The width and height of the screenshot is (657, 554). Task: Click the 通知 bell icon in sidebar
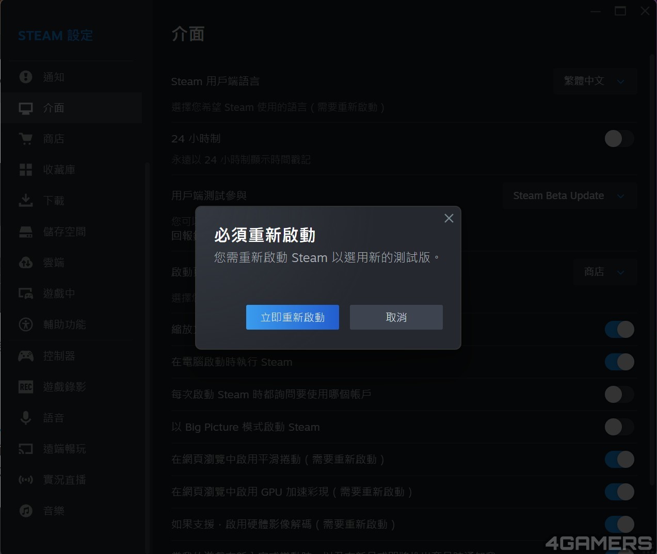[26, 77]
